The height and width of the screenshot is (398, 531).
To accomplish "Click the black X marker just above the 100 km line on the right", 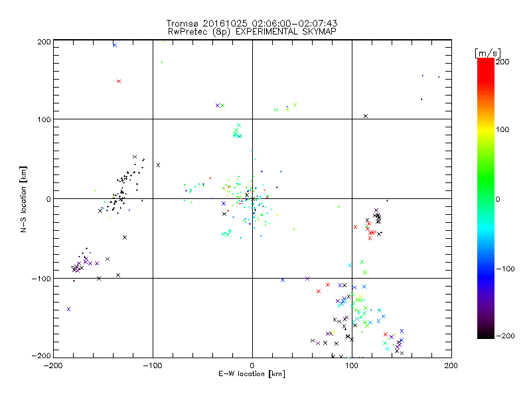I will [x=366, y=116].
